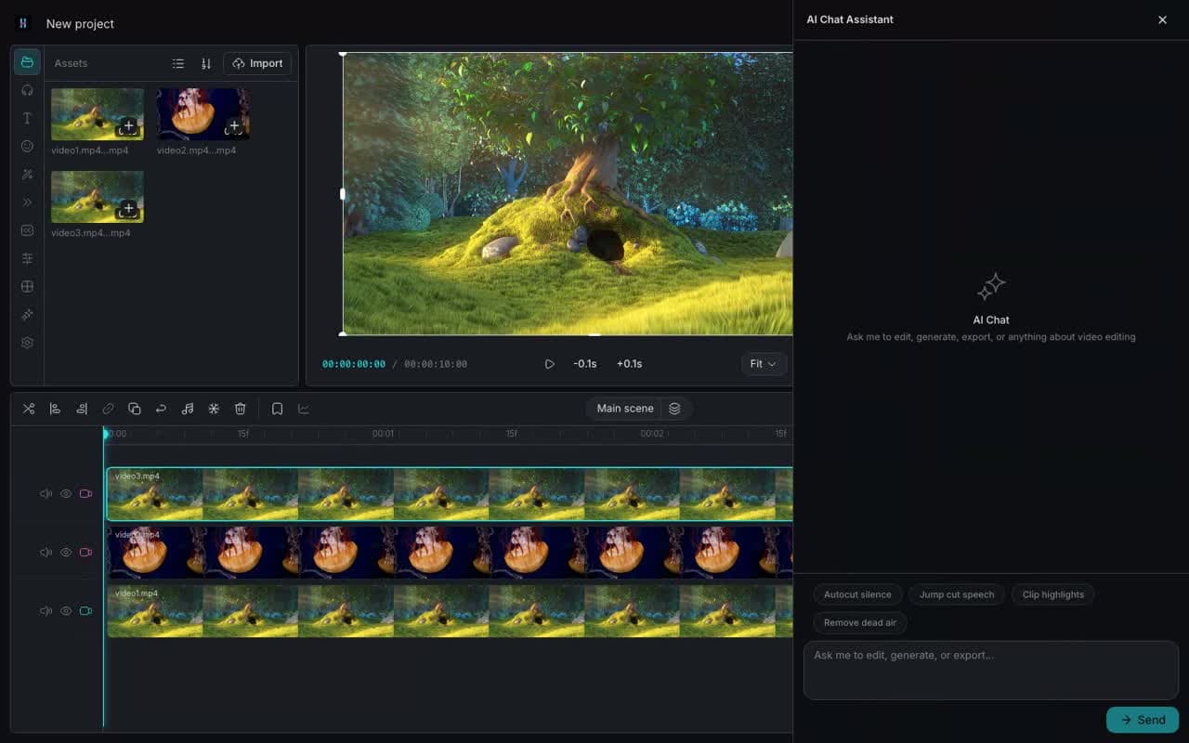The width and height of the screenshot is (1189, 743).
Task: Click the assets sort order icon
Action: click(x=206, y=63)
